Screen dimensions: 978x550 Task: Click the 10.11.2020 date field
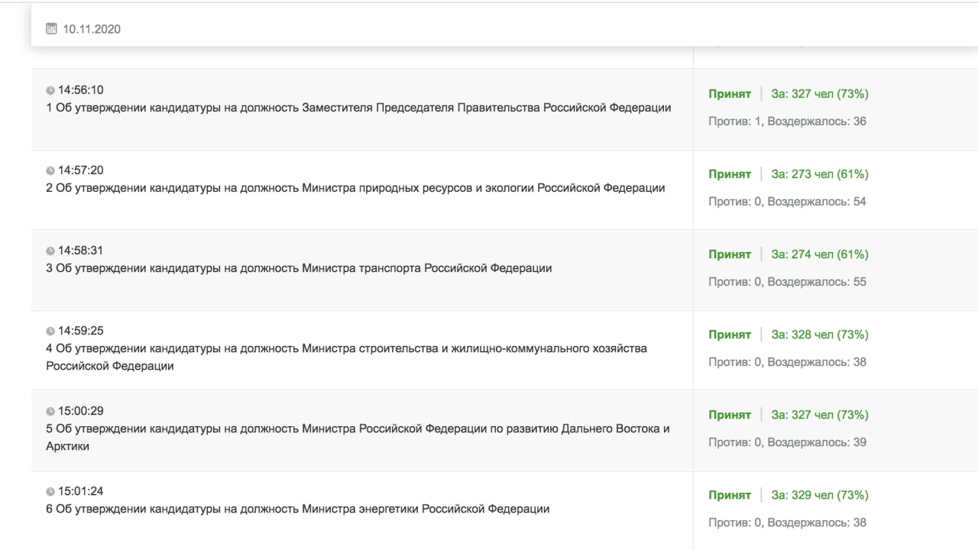point(92,29)
